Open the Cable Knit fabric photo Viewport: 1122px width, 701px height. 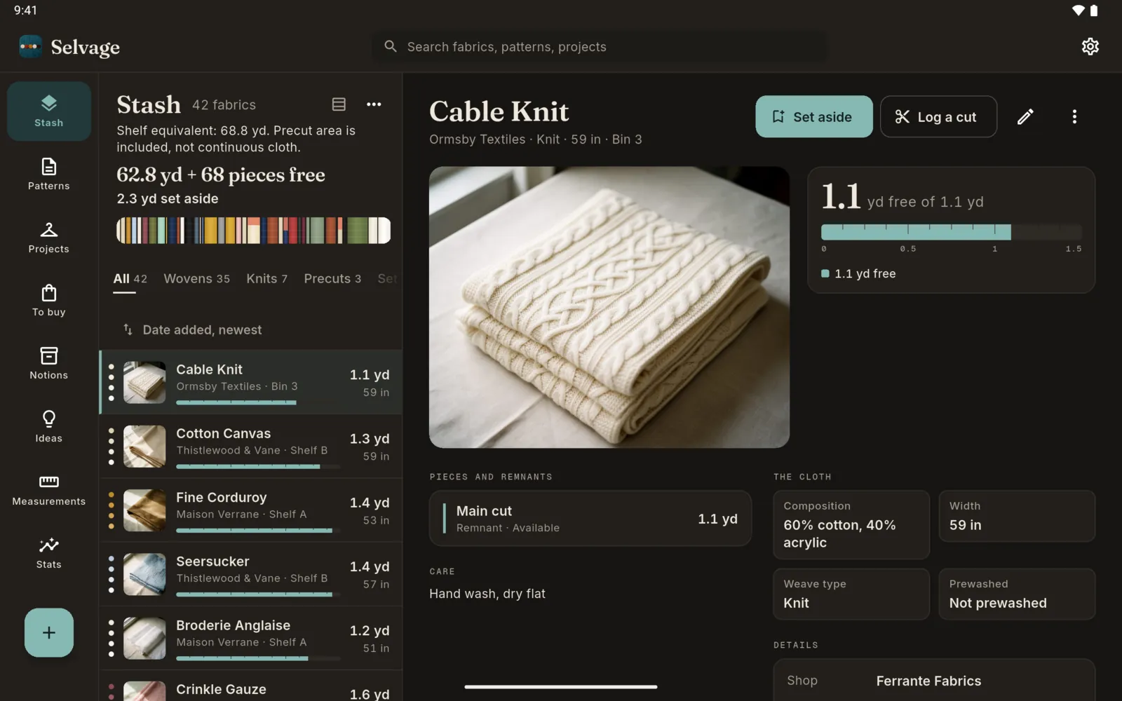pyautogui.click(x=609, y=307)
